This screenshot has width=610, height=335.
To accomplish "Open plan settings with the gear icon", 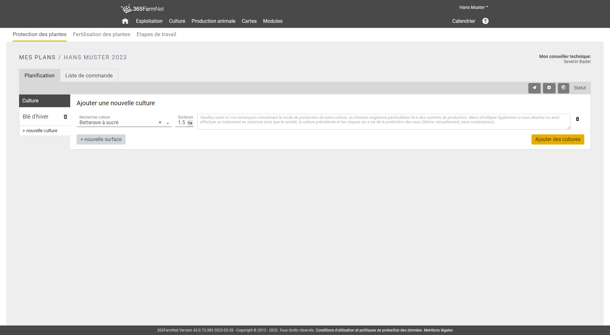I will 549,88.
